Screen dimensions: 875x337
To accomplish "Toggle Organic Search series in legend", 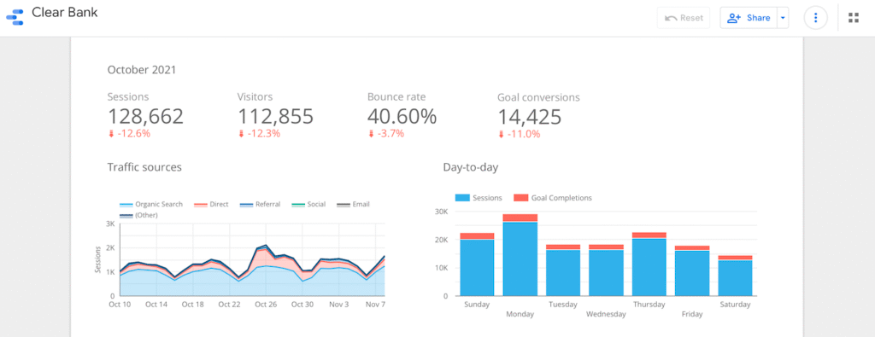I will tap(150, 205).
